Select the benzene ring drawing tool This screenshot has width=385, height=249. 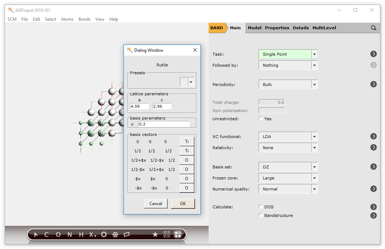[x=104, y=234]
